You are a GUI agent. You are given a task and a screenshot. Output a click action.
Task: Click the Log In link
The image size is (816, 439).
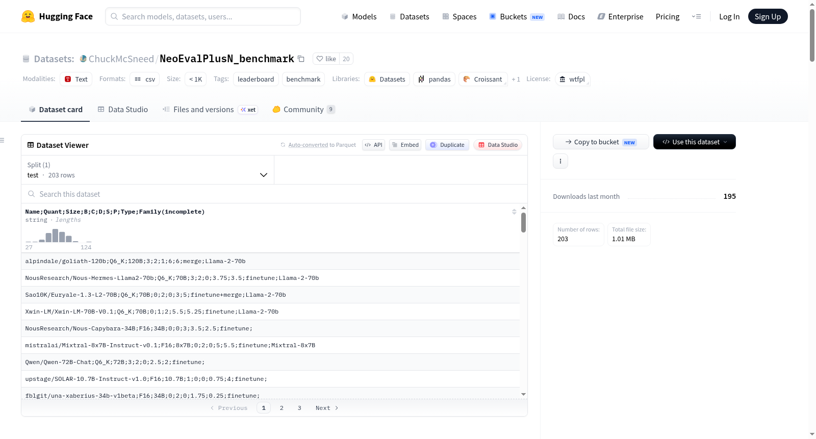729,17
